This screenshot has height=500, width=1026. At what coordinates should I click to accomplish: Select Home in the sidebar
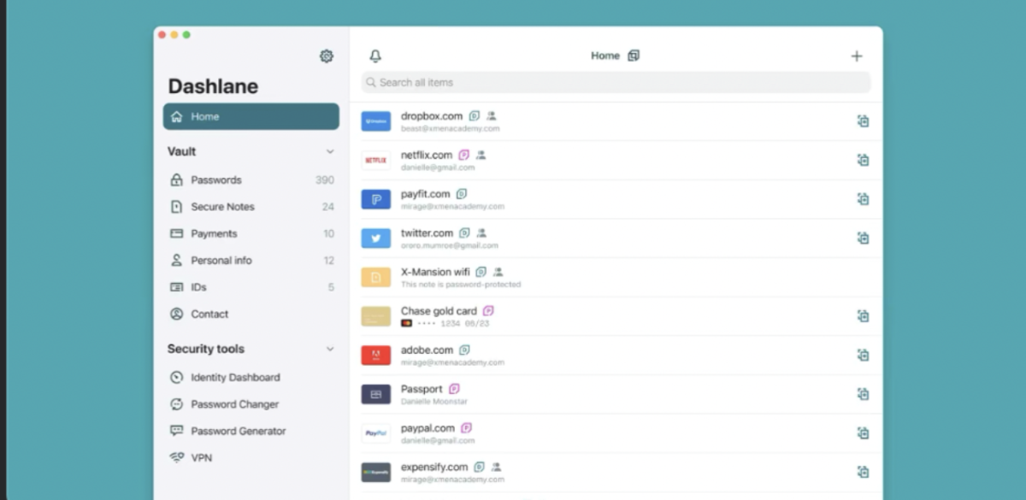251,116
